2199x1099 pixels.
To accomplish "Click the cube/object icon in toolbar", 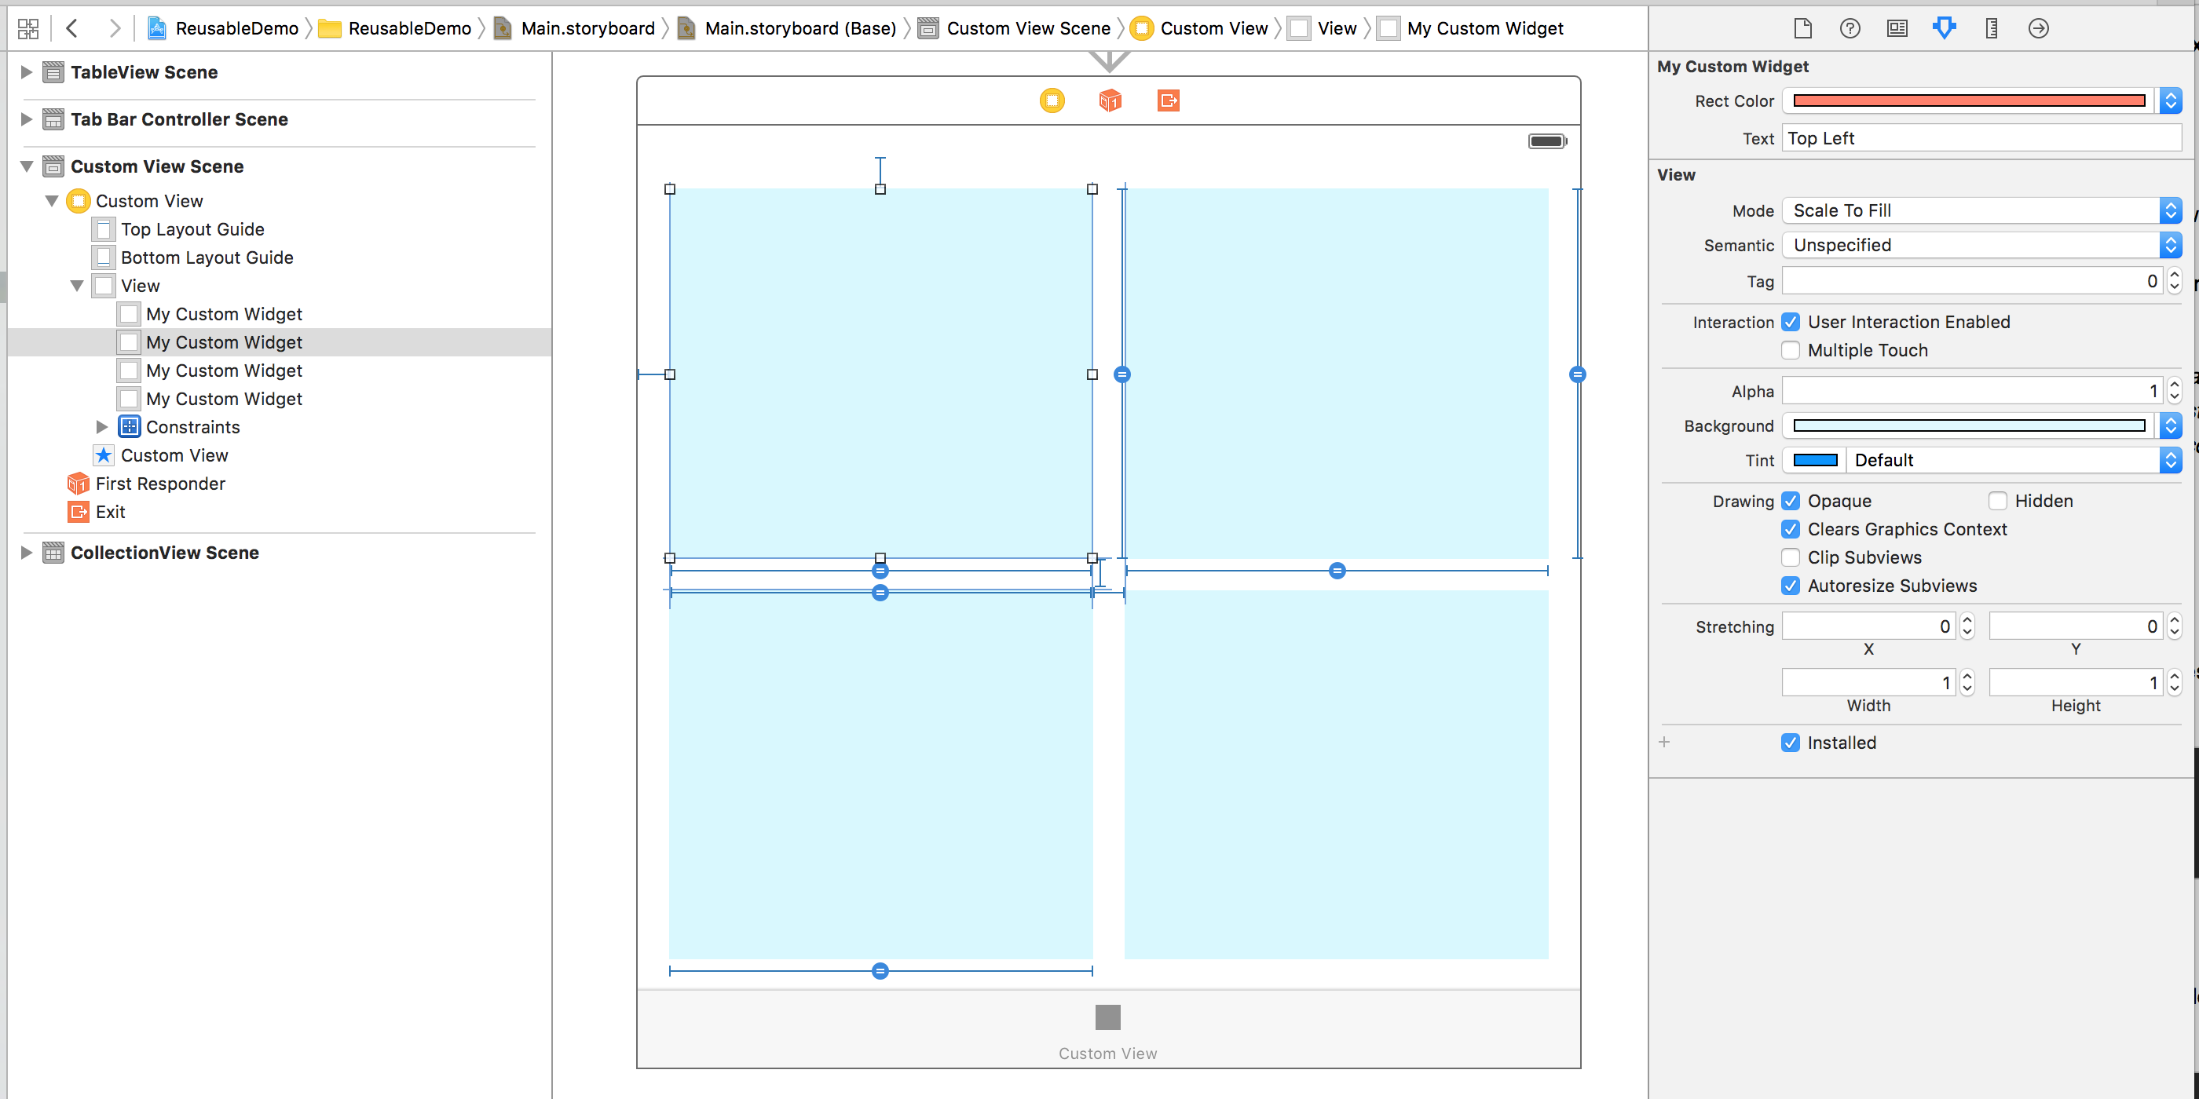I will (x=1109, y=100).
